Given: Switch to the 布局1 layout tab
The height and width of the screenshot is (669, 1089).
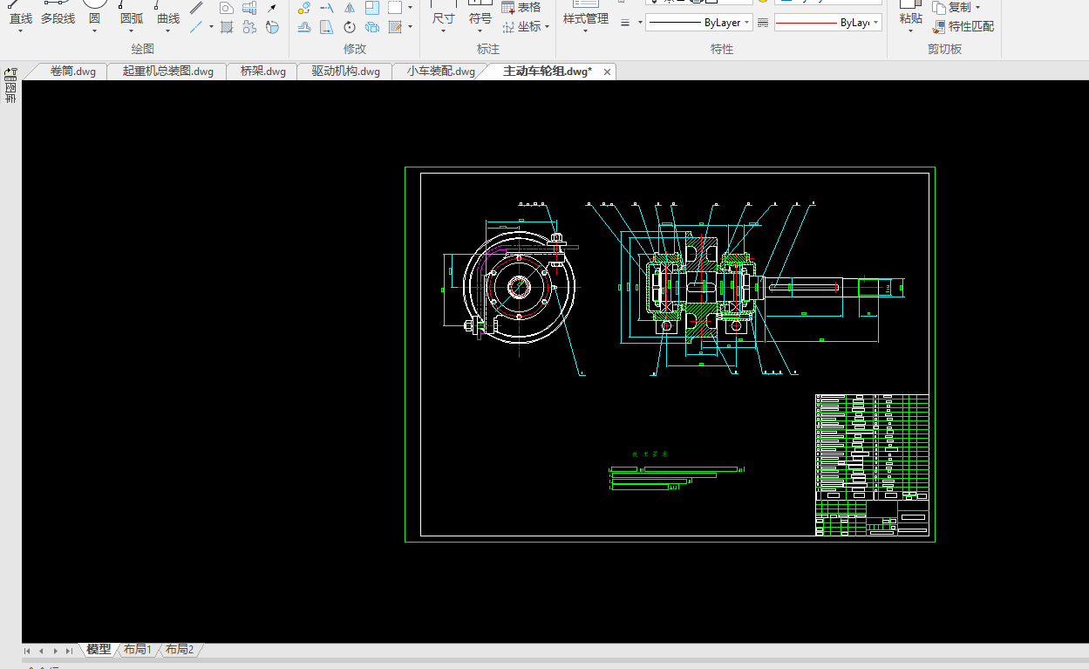Looking at the screenshot, I should (x=138, y=650).
